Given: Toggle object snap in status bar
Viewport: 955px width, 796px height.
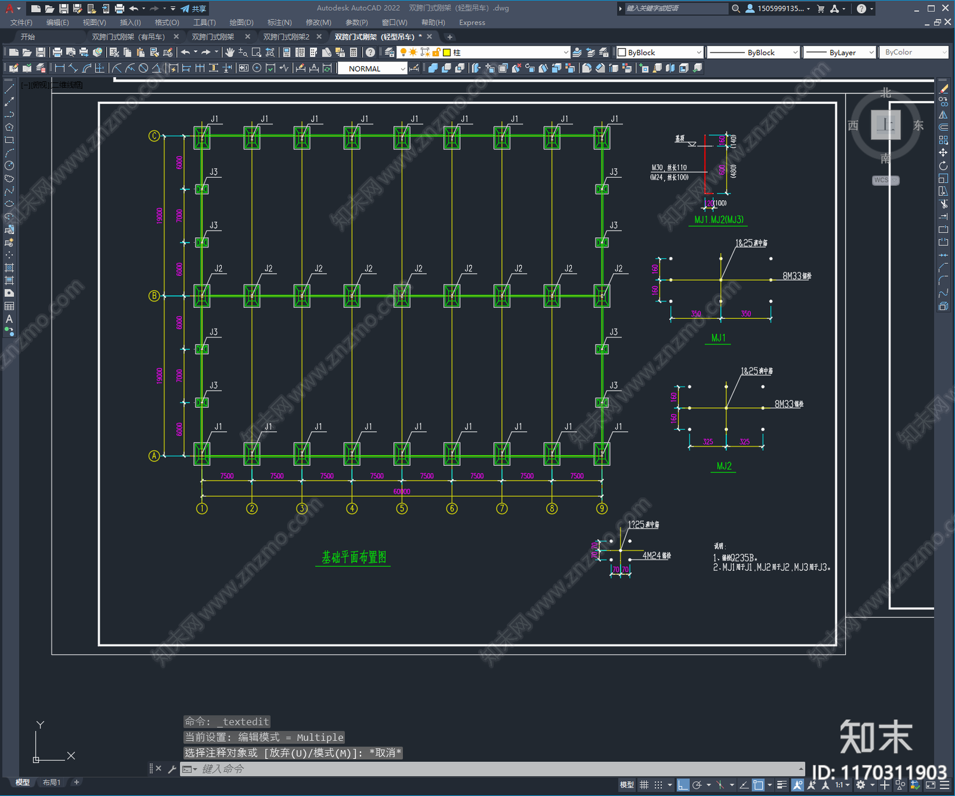Looking at the screenshot, I should [x=758, y=785].
